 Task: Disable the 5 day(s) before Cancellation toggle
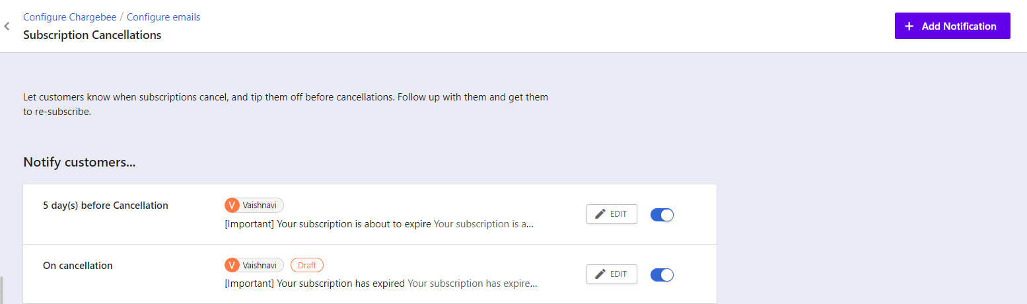(662, 215)
